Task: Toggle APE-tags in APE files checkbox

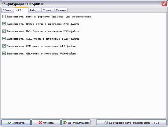Action: (4, 46)
